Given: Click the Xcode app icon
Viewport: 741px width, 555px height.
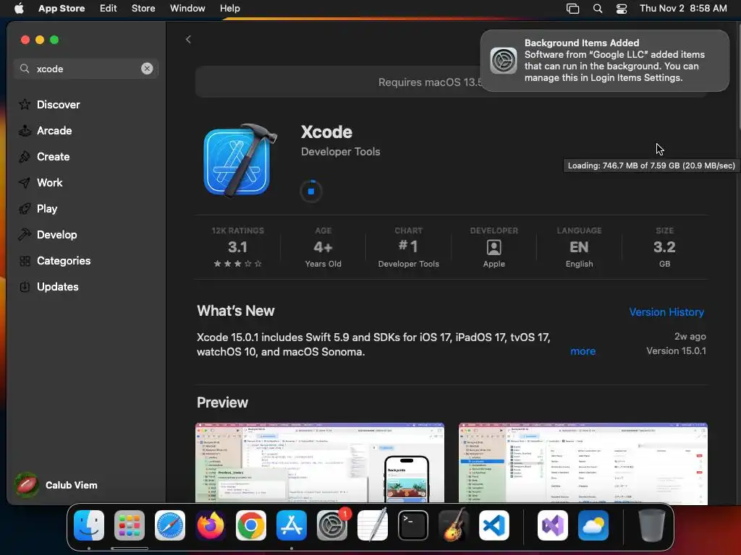Looking at the screenshot, I should pos(240,160).
